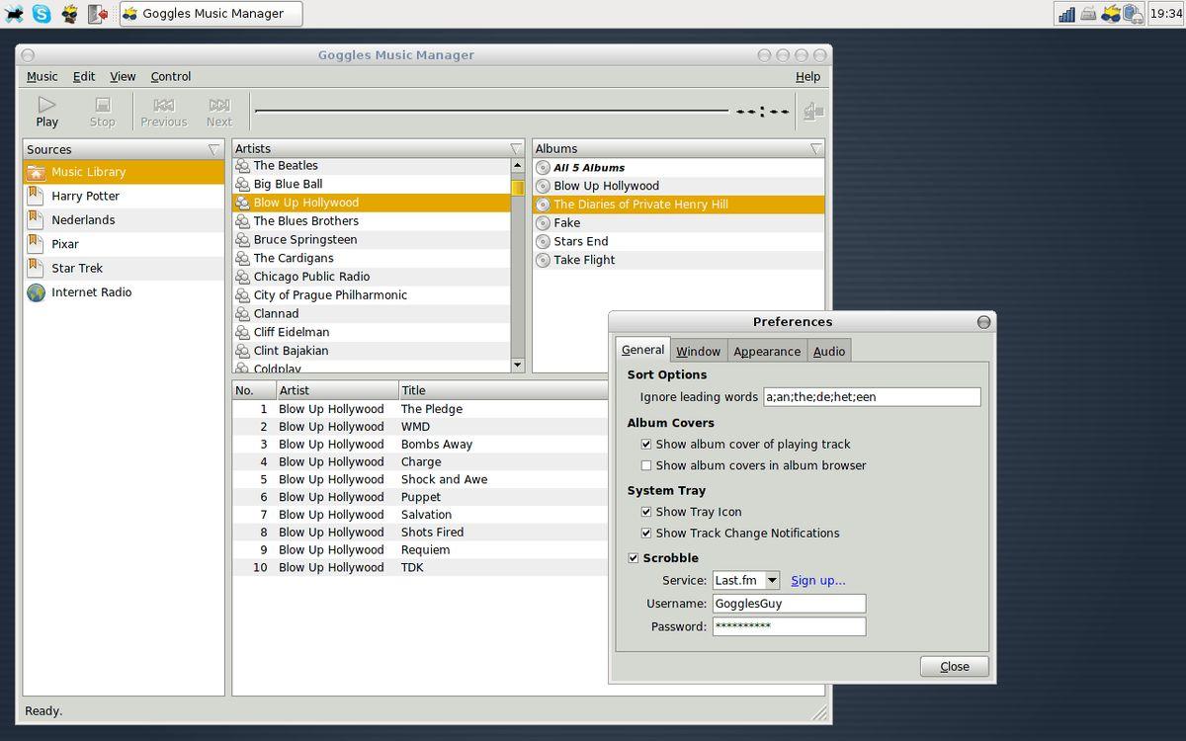This screenshot has height=741, width=1186.
Task: Select the artist icon beside Bruce Springsteen
Action: pyautogui.click(x=243, y=239)
